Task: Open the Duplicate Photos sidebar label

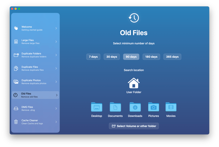Action: pos(31,80)
